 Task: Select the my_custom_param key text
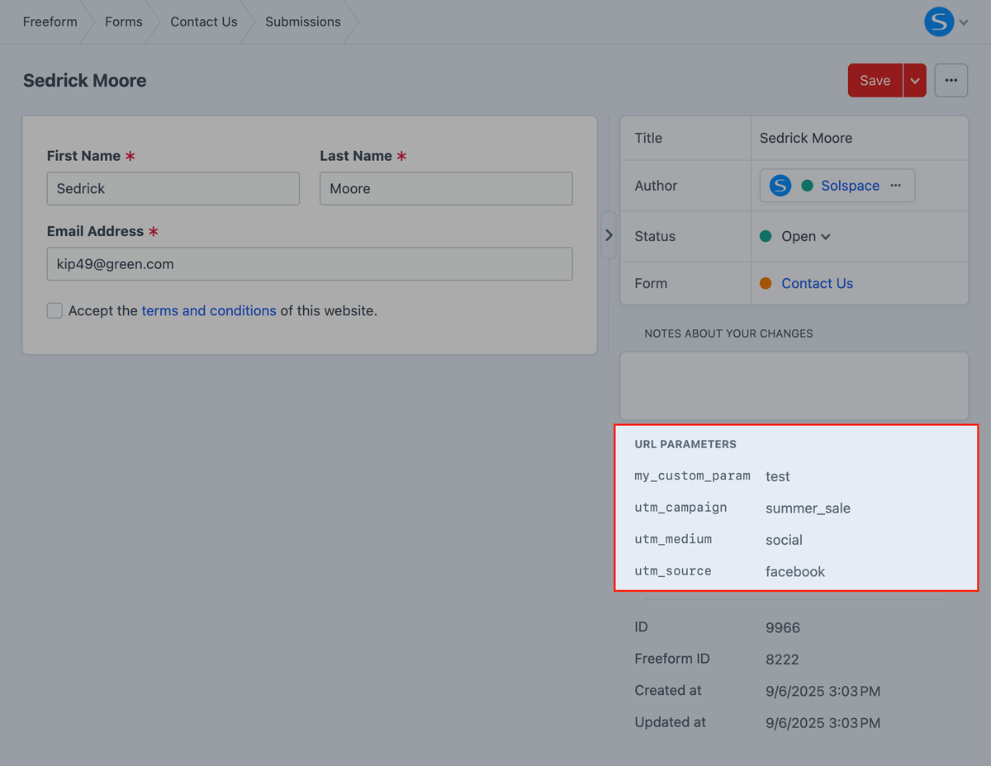click(692, 475)
